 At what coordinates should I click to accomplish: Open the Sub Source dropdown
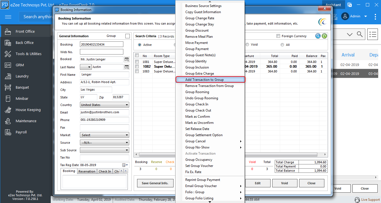(x=105, y=150)
